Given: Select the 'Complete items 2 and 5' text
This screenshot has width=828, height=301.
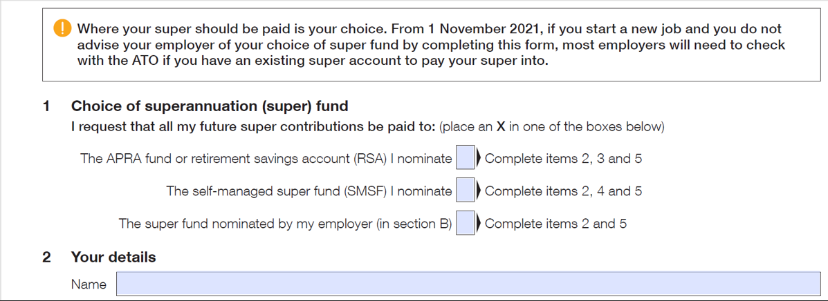Looking at the screenshot, I should click(x=555, y=224).
